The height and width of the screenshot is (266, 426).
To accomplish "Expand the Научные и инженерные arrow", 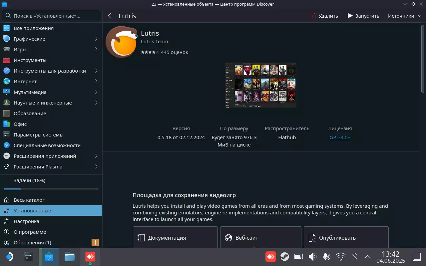I will (96, 103).
